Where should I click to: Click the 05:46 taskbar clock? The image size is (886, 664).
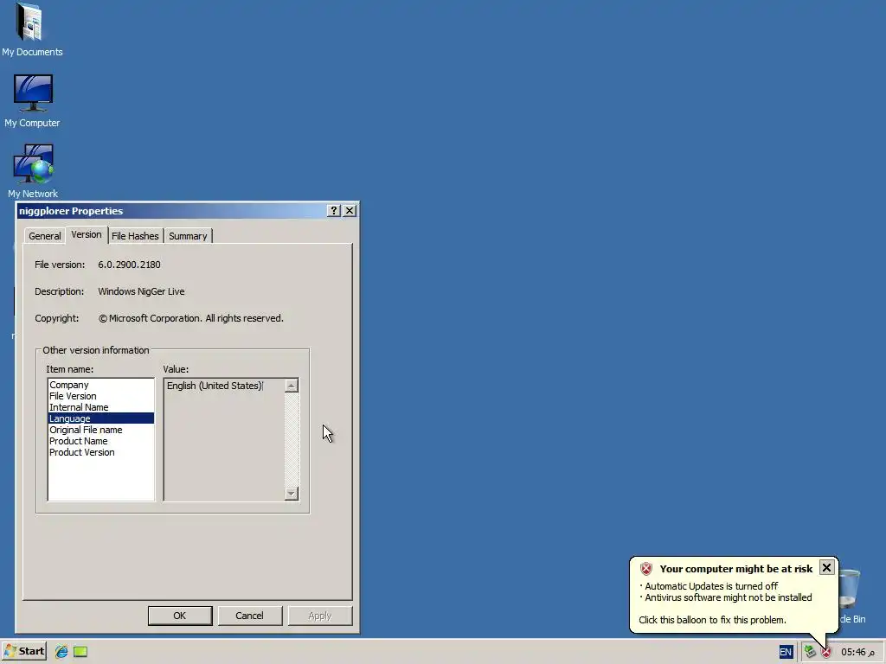coord(857,652)
